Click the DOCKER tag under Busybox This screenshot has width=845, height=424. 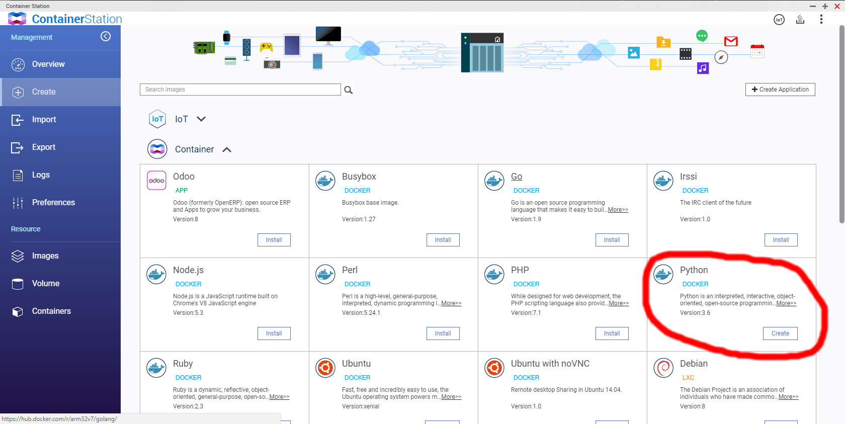[x=357, y=191]
